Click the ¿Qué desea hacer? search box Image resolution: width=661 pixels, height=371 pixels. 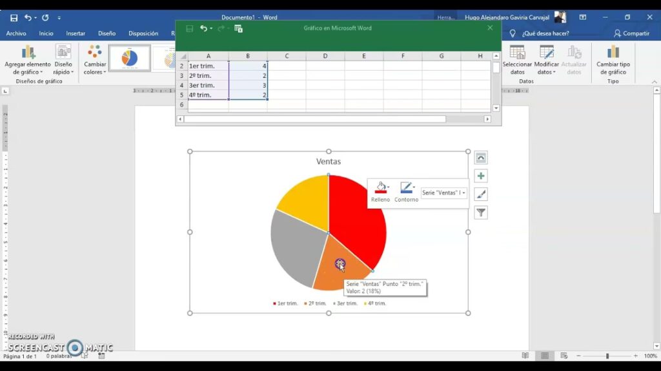tap(545, 33)
